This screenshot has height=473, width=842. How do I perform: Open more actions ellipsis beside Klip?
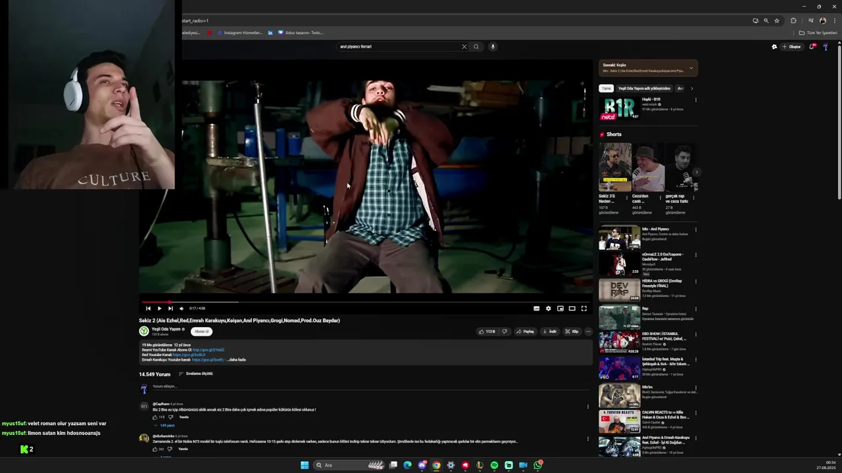tap(588, 332)
